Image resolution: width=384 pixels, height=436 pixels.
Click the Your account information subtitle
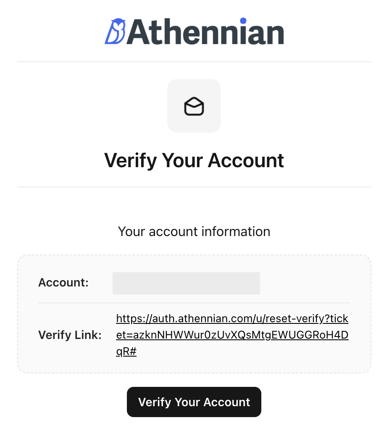point(194,231)
